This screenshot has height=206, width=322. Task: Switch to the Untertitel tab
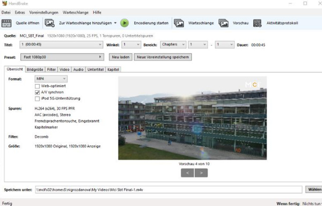click(96, 70)
